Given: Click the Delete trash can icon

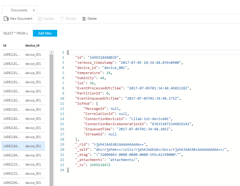Looking at the screenshot, I should click(84, 19).
